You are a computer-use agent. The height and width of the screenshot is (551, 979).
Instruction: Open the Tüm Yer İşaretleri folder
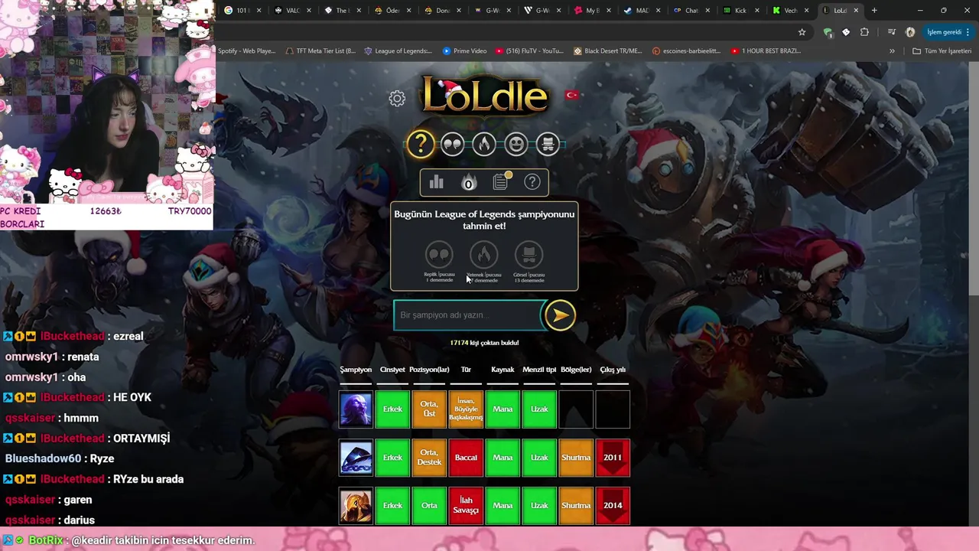[x=944, y=51]
